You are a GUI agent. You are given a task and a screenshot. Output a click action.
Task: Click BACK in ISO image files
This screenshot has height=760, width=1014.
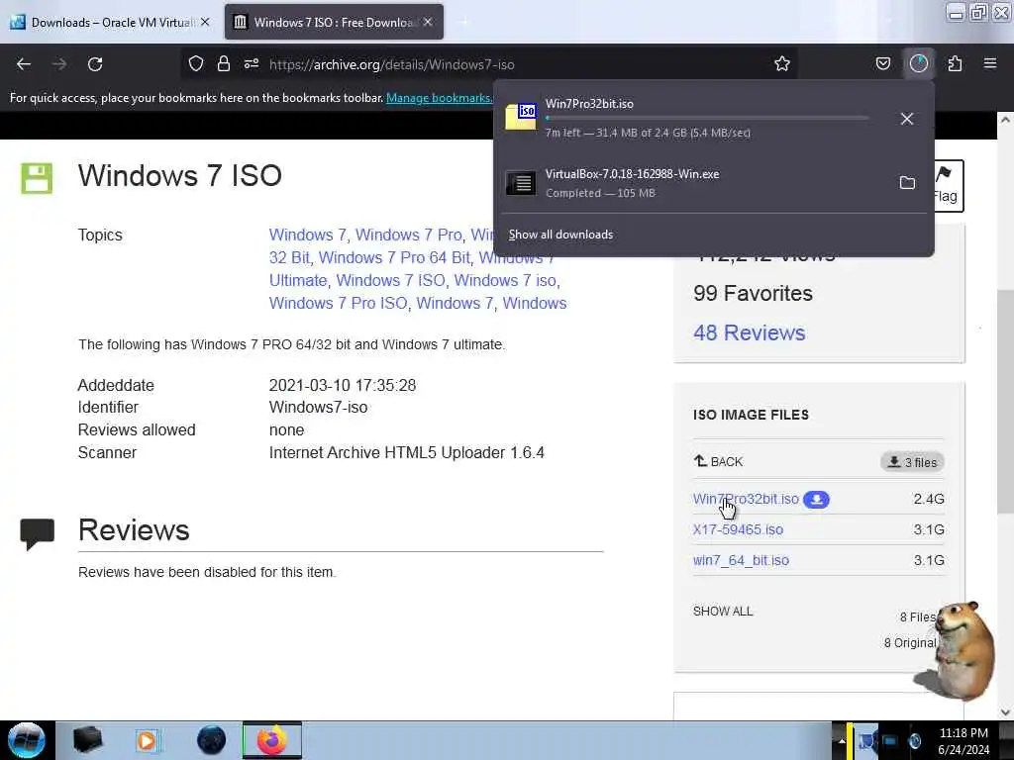click(x=718, y=461)
